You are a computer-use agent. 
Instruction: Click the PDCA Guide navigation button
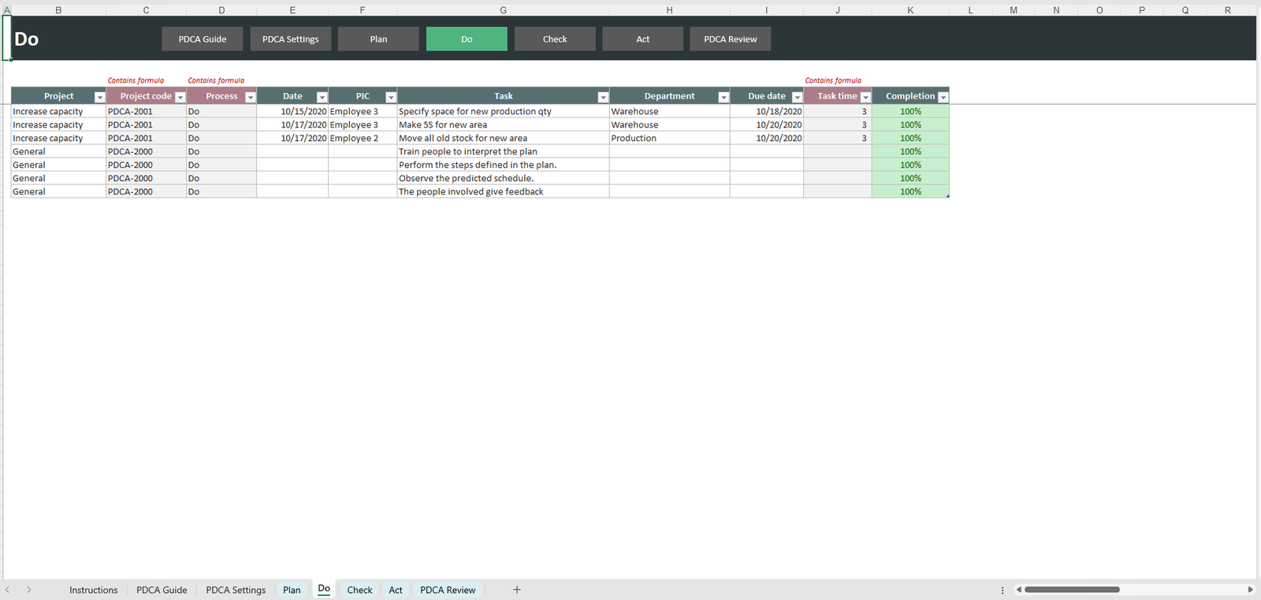point(203,39)
